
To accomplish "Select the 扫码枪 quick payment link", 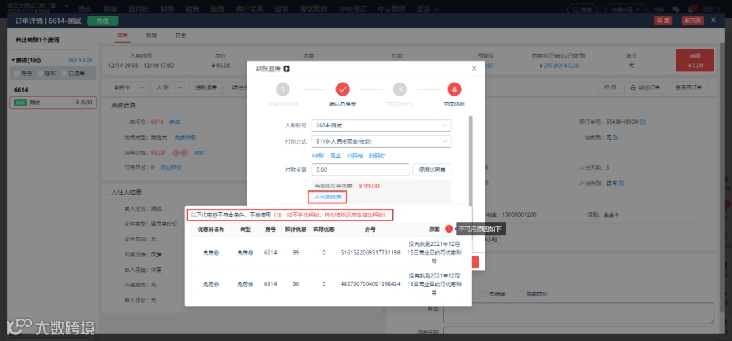I will click(x=354, y=155).
